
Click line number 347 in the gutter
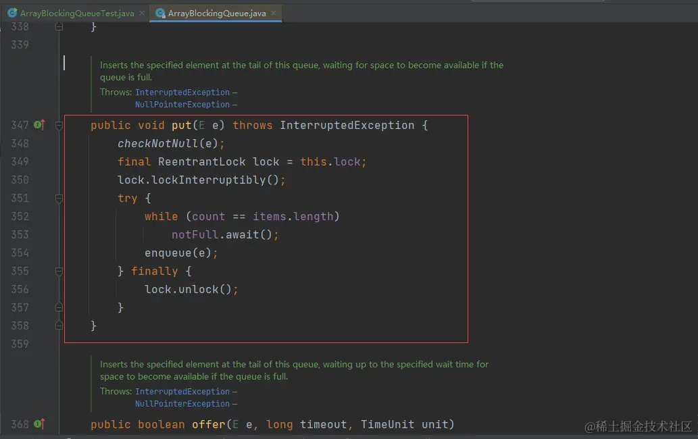click(20, 126)
